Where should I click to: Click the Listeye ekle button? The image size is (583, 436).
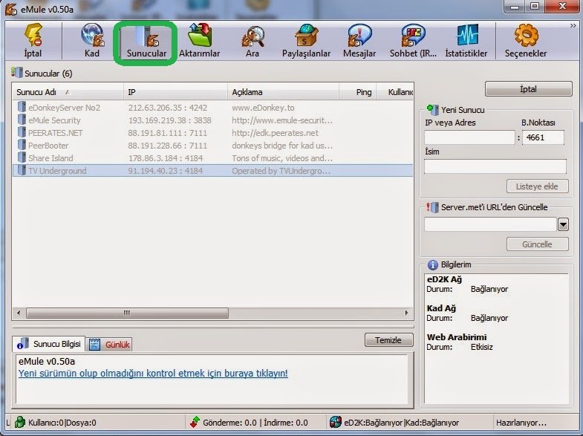537,186
